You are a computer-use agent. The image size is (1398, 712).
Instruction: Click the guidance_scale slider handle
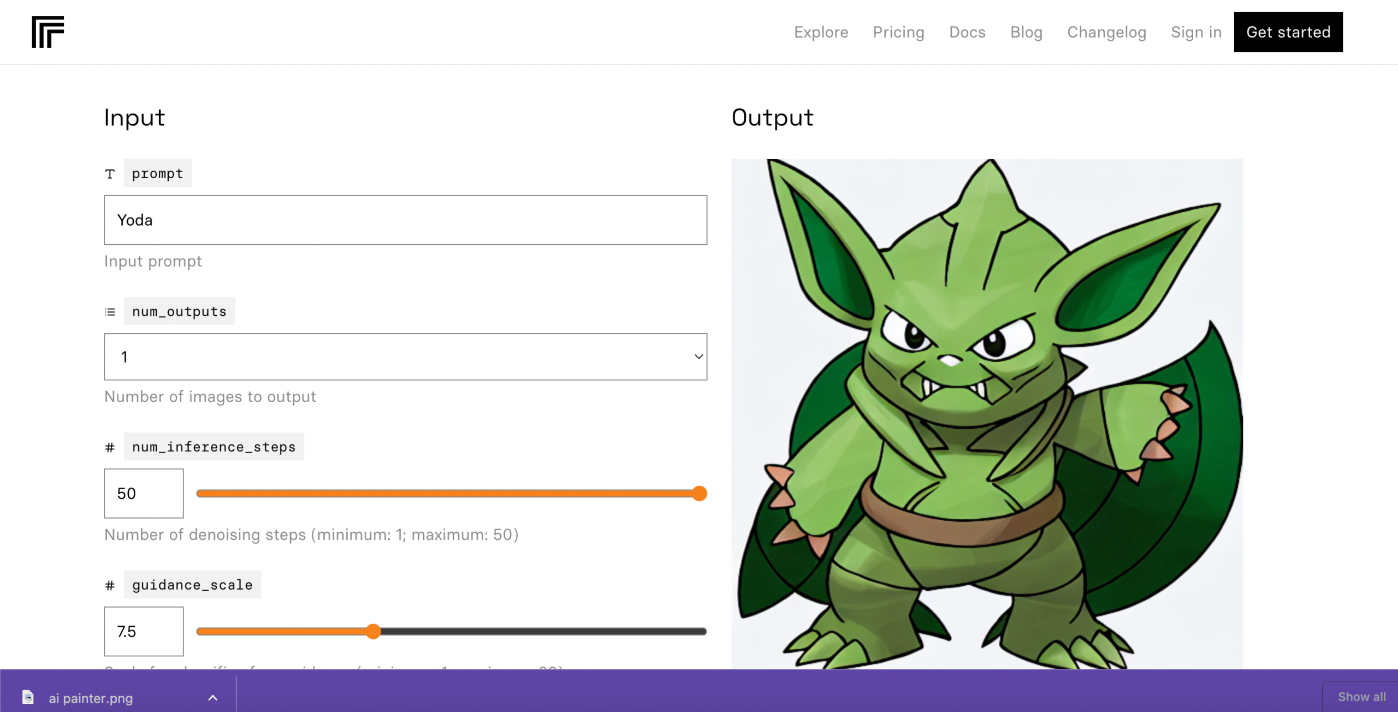pos(373,631)
